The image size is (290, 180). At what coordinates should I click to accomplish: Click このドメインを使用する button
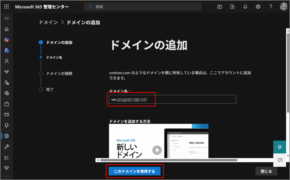[135, 171]
